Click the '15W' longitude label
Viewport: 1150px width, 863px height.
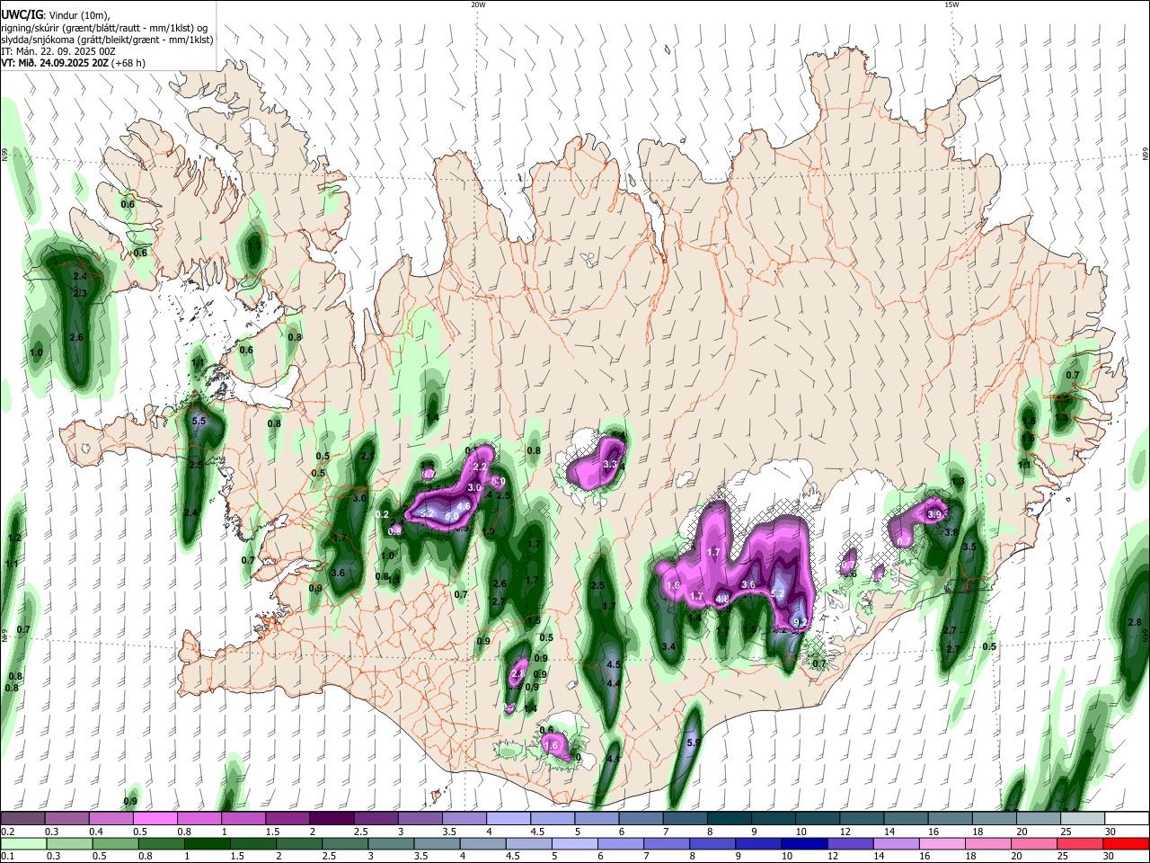coord(951,4)
